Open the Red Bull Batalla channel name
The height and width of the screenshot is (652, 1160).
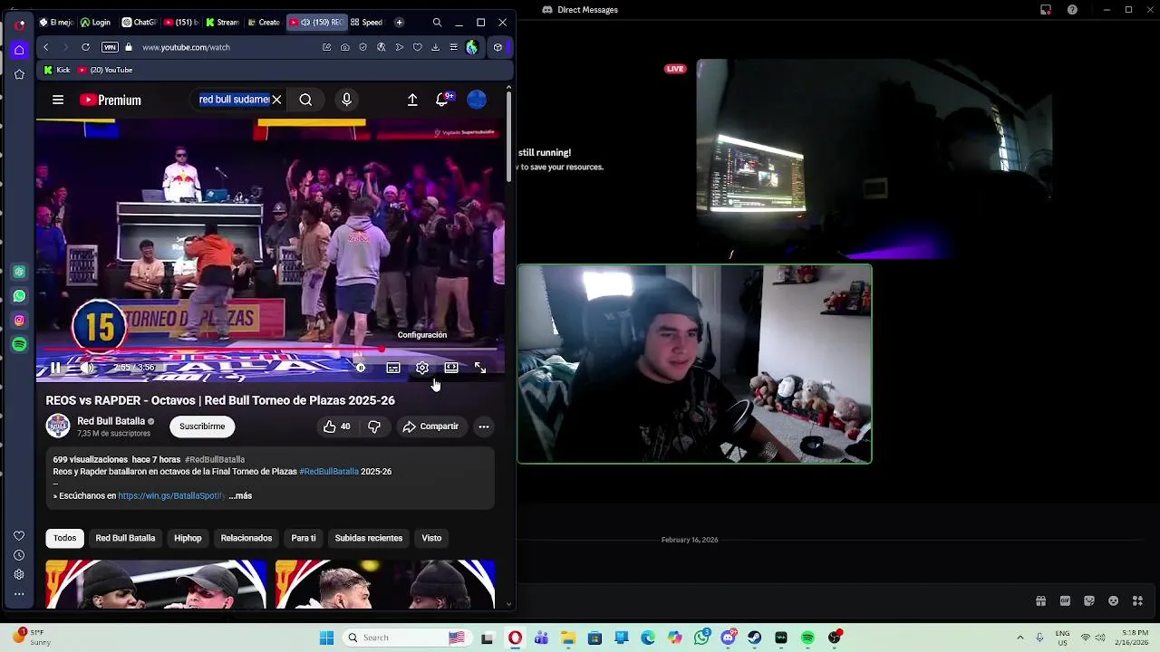111,421
